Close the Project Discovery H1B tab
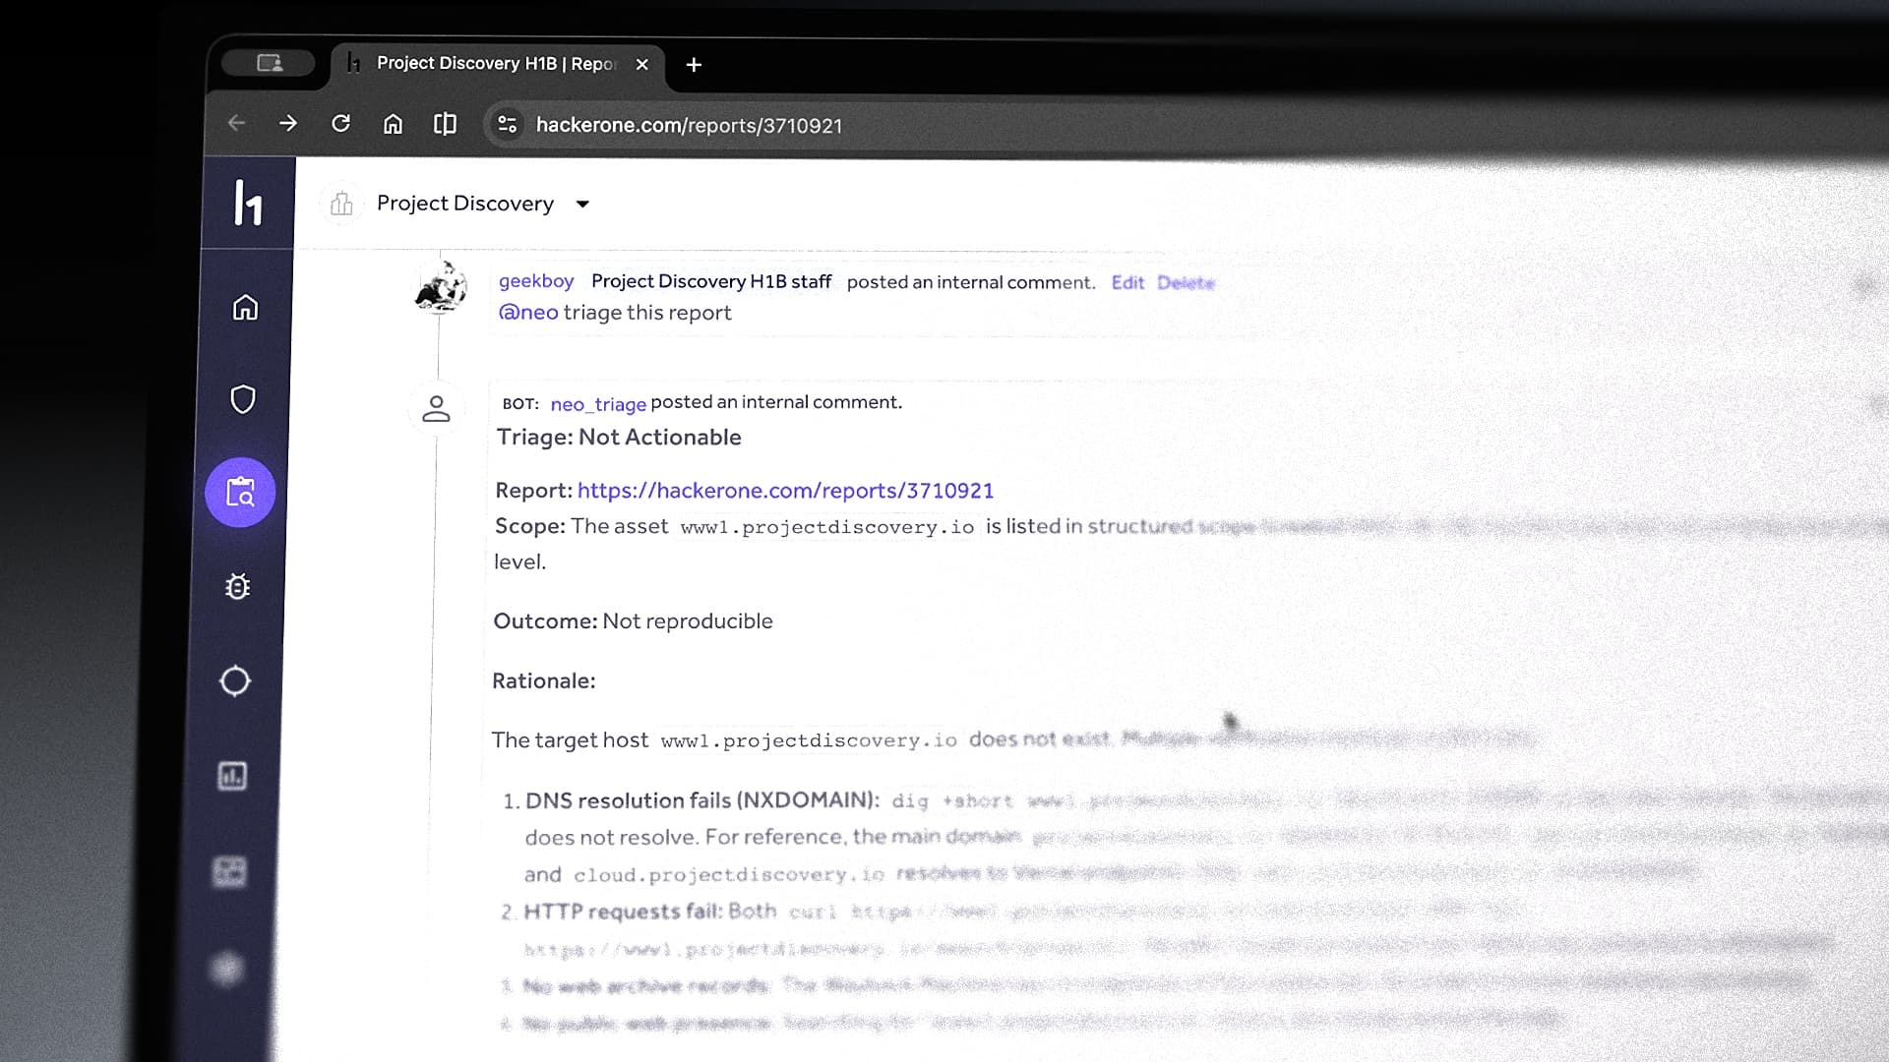 [x=641, y=64]
